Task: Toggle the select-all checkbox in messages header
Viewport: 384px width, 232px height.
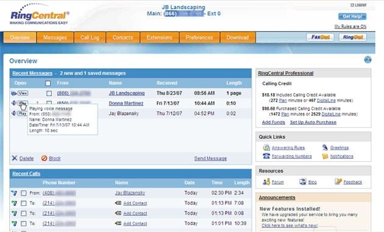Action: [x=48, y=83]
